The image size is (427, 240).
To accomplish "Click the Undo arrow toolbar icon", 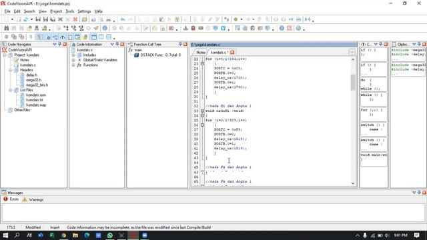I will coord(123,19).
